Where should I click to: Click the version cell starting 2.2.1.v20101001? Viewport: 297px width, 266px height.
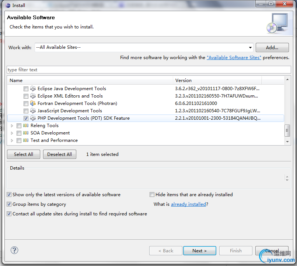click(x=218, y=118)
